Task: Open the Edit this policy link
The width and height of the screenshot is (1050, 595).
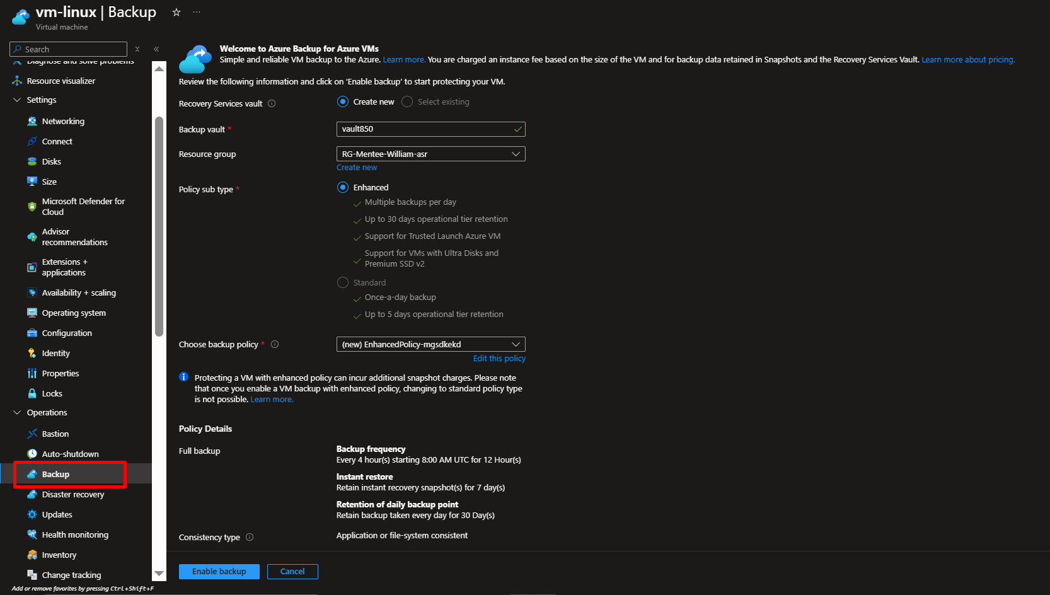Action: point(499,358)
